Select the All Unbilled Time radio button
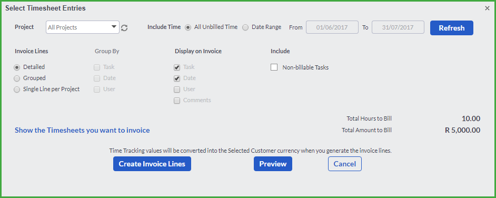 click(x=188, y=27)
